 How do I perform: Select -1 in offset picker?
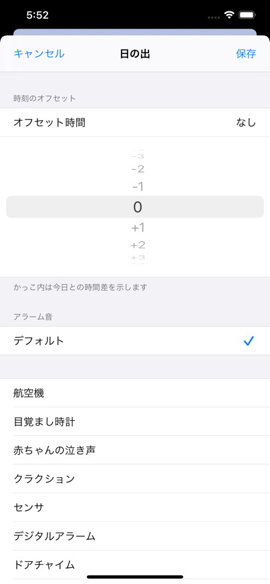click(138, 187)
